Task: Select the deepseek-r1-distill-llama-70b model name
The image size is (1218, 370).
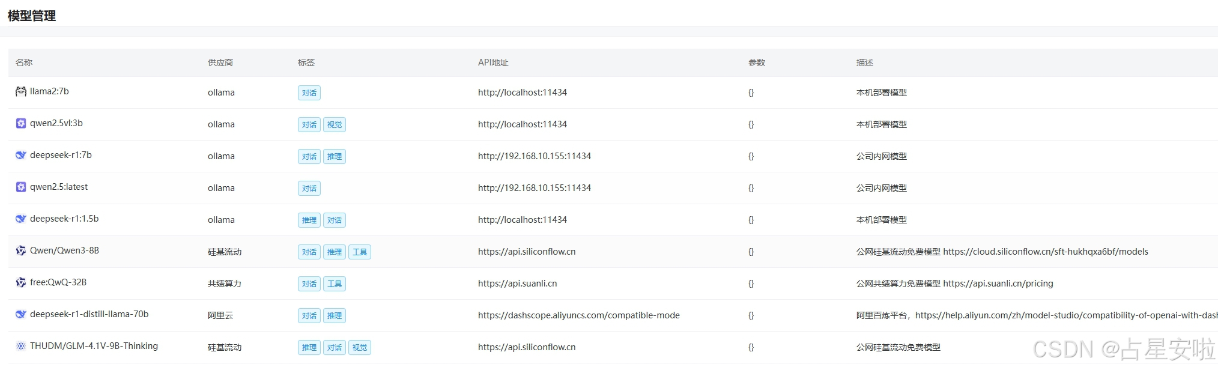Action: [x=89, y=314]
